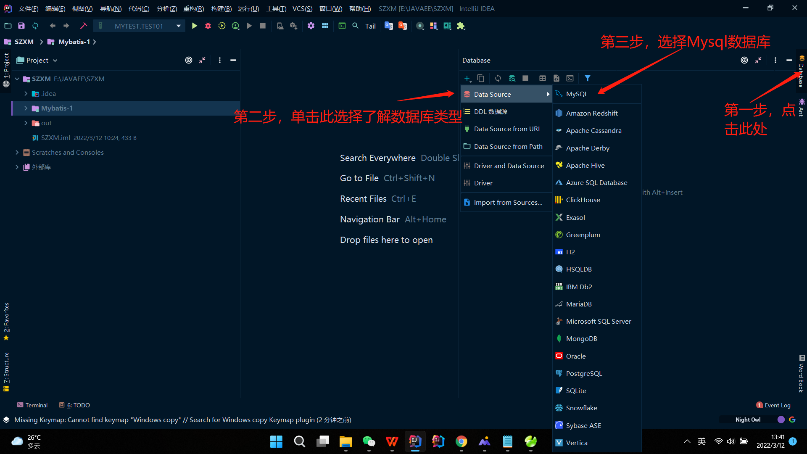Click Night Owl theme status widget
The width and height of the screenshot is (807, 454).
[748, 420]
